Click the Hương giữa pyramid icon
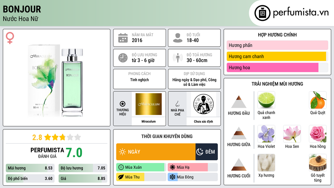This screenshot has height=188, width=334. [x=239, y=133]
